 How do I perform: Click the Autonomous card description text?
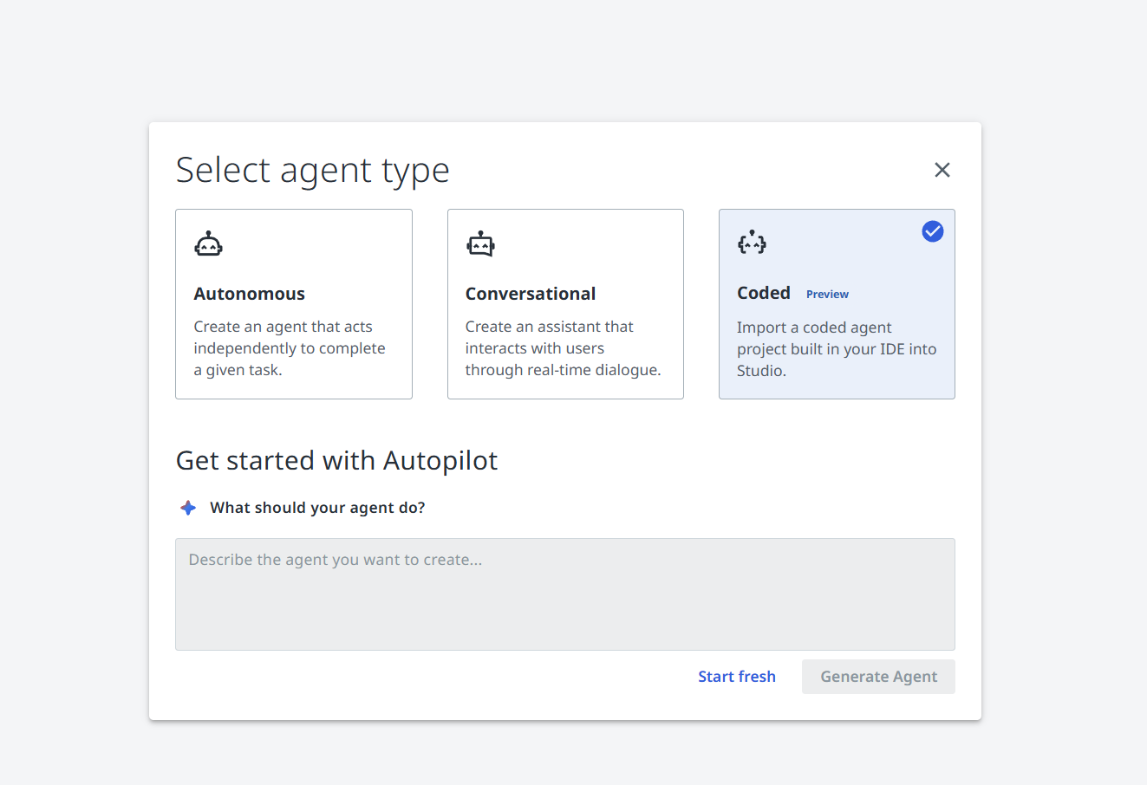(289, 348)
